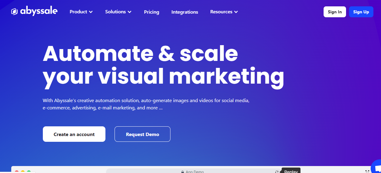Open the chat widget bubble
This screenshot has width=381, height=173.
pyautogui.click(x=376, y=167)
